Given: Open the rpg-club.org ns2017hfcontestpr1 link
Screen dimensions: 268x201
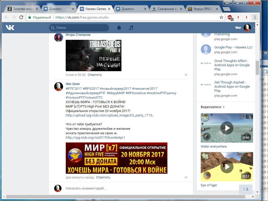Looking at the screenshot, I should 95,137.
